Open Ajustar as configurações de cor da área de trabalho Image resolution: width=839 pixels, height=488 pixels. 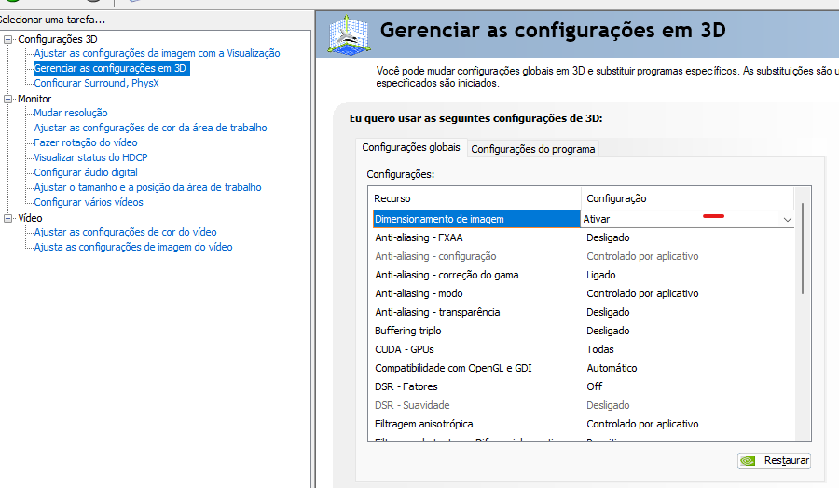[150, 128]
